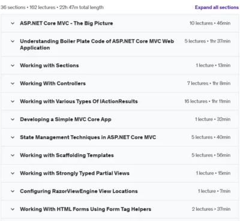The image size is (240, 221).
Task: Expand chevron beside Understanding Boiler Plate Code section
Action: 13,41
